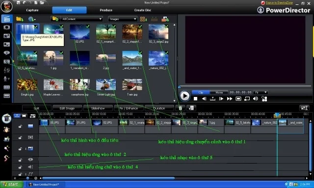Click Sign in to DirectorZone link
This screenshot has height=188, width=314.
(x=279, y=3)
